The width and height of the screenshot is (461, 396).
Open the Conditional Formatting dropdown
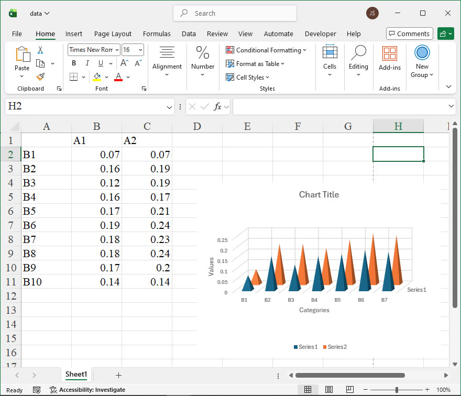[x=266, y=50]
